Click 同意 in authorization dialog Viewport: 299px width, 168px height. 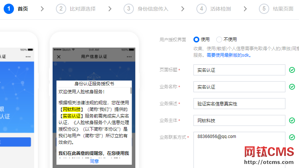click(x=95, y=161)
